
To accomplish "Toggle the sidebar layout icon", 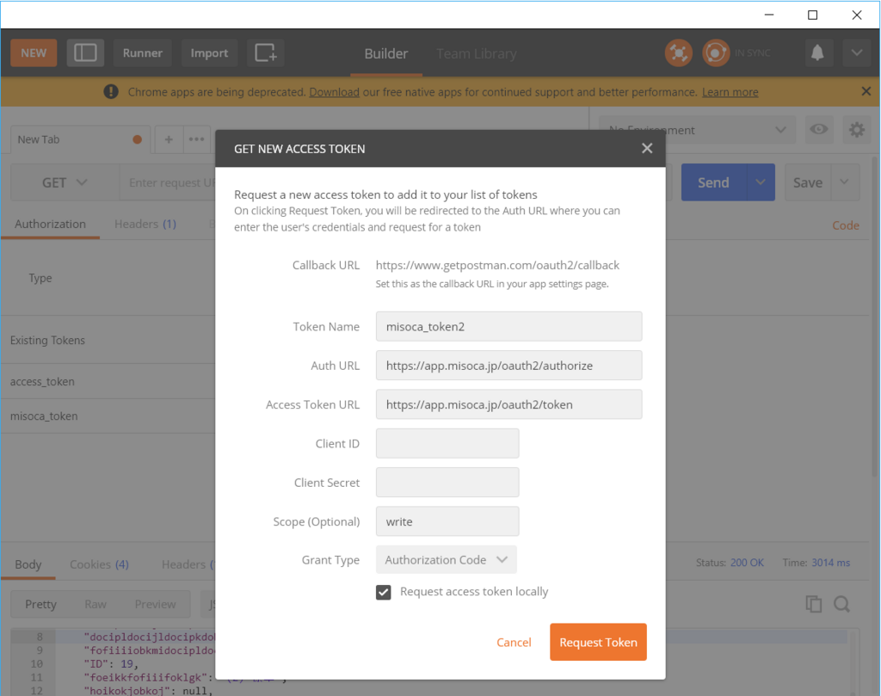I will coord(85,52).
